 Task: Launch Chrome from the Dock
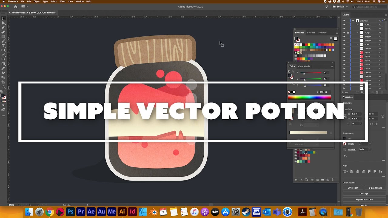tap(50, 212)
